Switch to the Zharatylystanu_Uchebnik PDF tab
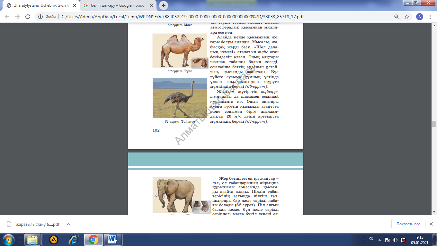 40,5
